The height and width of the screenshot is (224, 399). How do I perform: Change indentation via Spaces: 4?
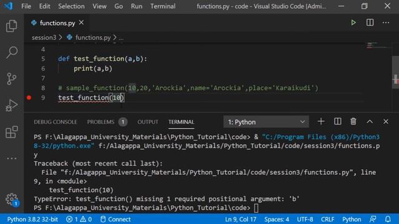click(277, 219)
